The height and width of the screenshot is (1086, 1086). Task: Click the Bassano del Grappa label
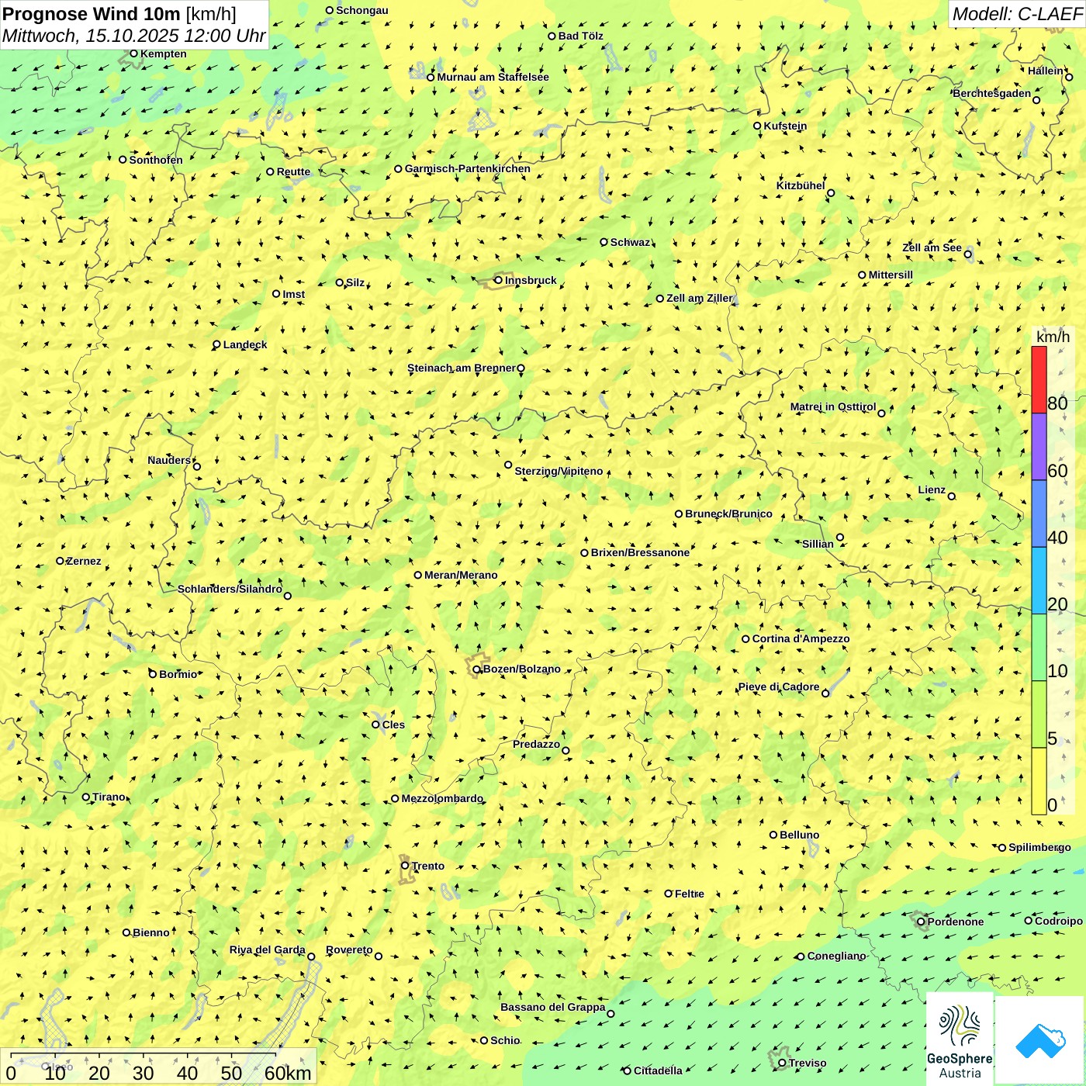(553, 1007)
